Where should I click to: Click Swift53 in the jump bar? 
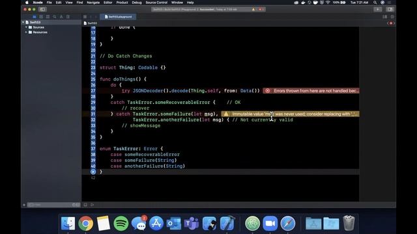[91, 23]
